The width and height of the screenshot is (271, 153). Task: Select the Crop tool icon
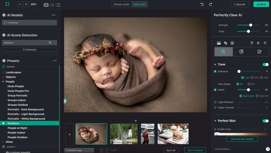coord(225,43)
